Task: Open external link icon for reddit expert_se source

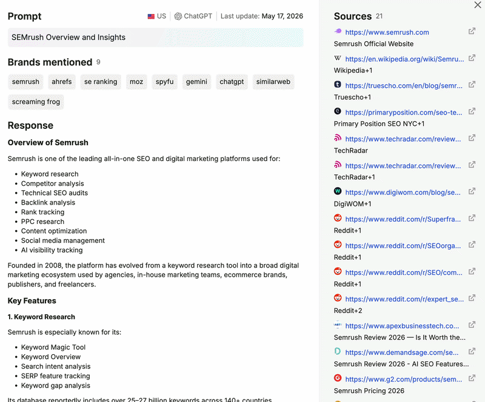Action: [472, 298]
